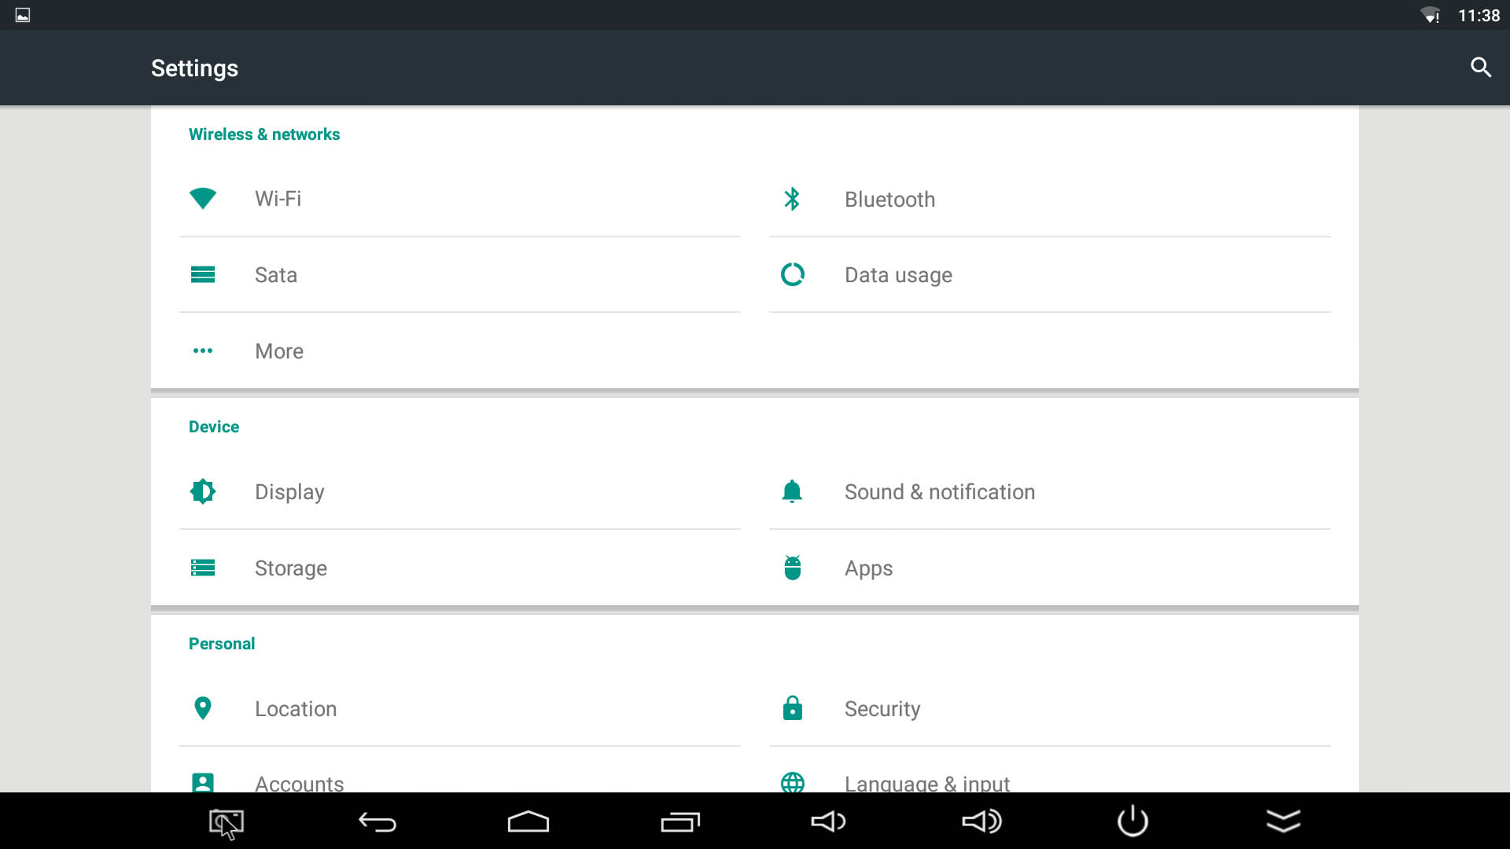Viewport: 1510px width, 849px height.
Task: Click the Display brightness icon
Action: pyautogui.click(x=203, y=491)
